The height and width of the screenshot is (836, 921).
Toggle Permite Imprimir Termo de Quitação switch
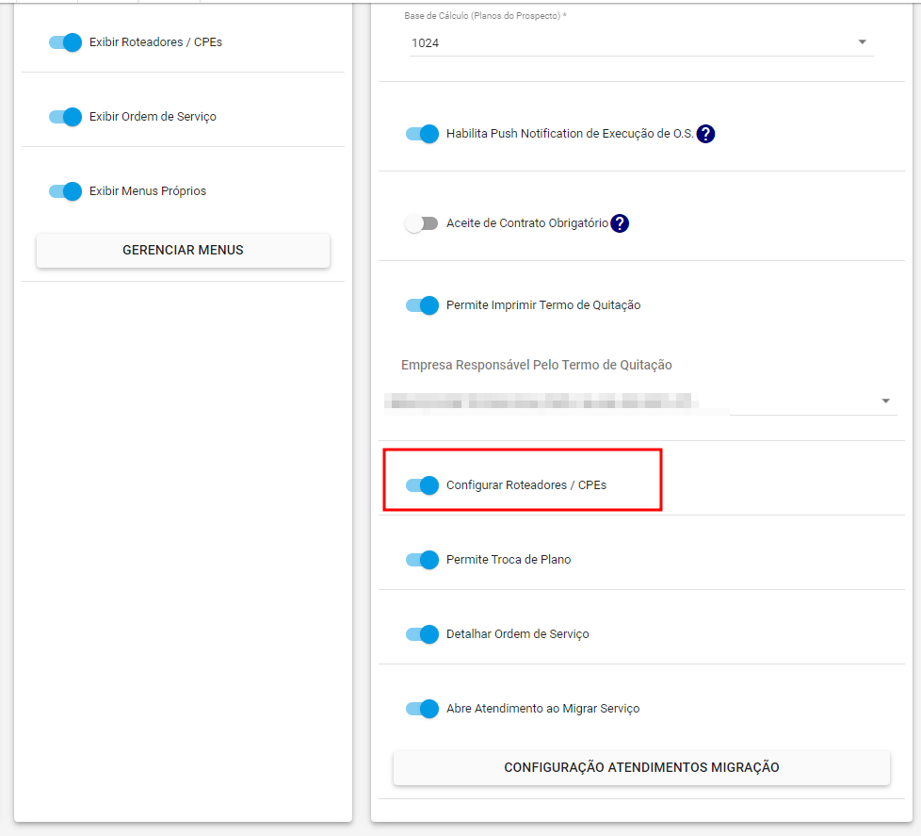click(x=422, y=305)
